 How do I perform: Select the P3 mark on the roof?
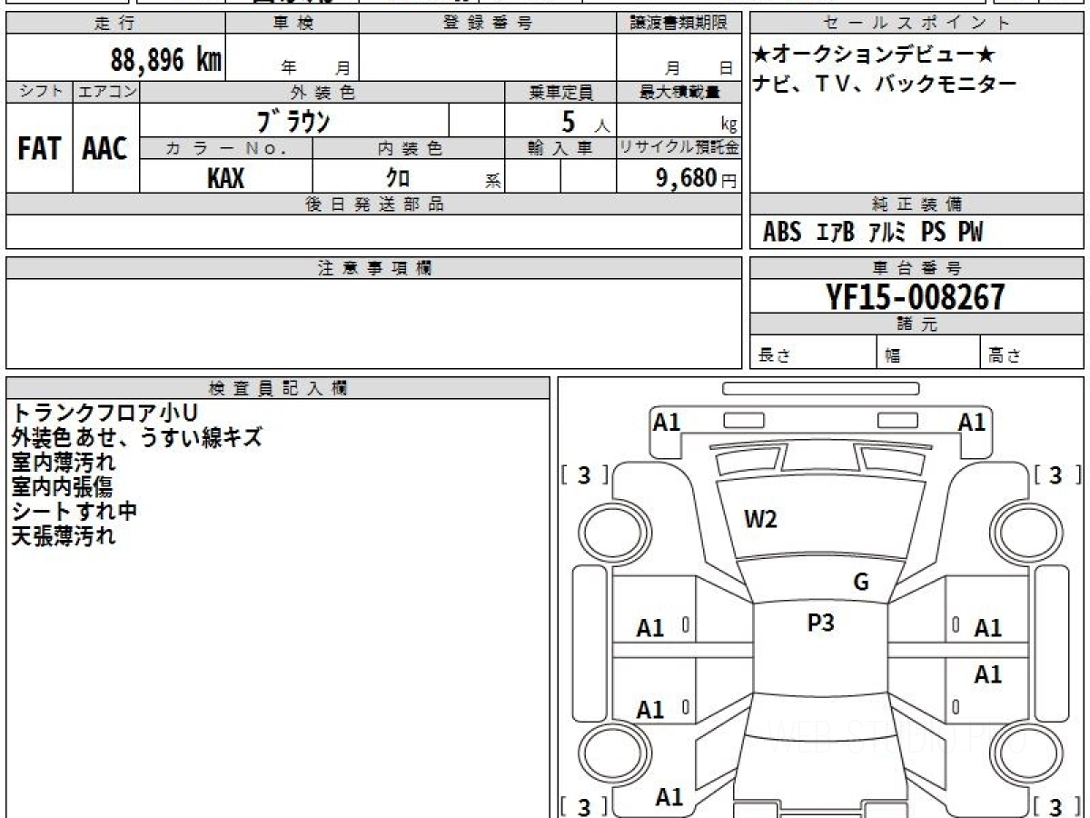[821, 623]
